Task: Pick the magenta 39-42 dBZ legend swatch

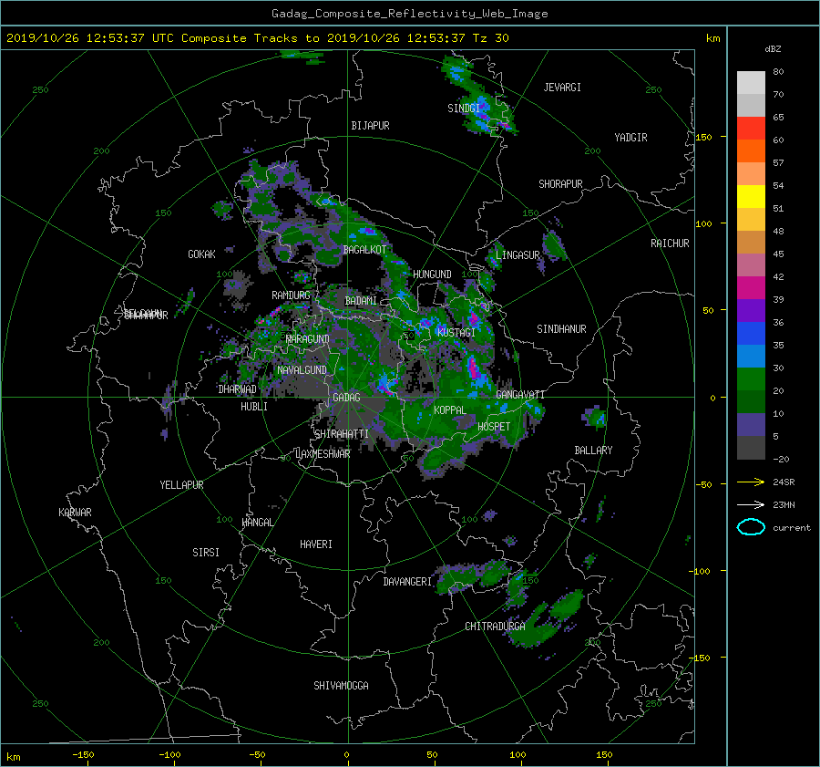Action: 751,288
